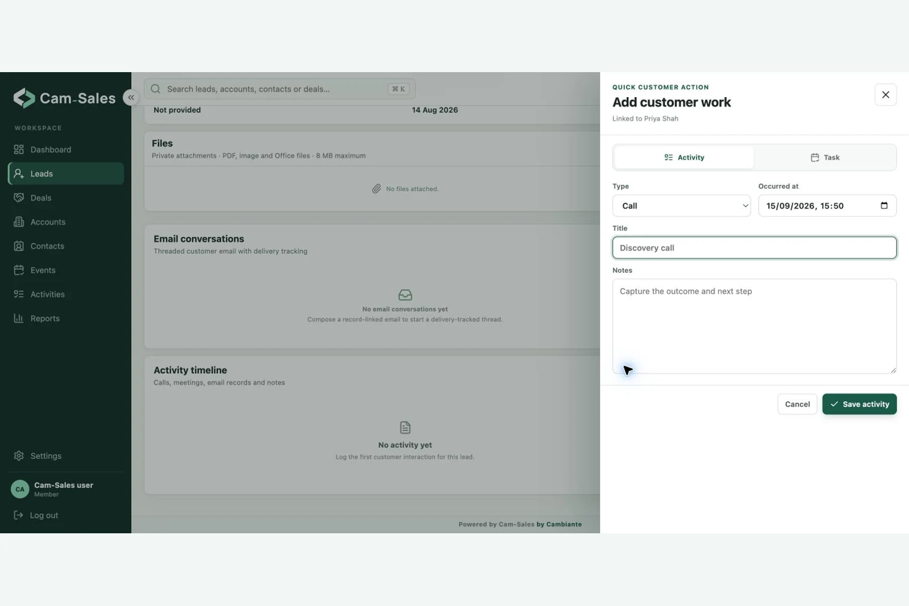Click the Reports bar chart icon
This screenshot has height=606, width=909.
click(19, 319)
